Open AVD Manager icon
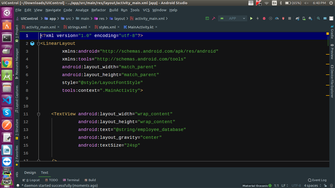The image size is (335, 188). 304,19
